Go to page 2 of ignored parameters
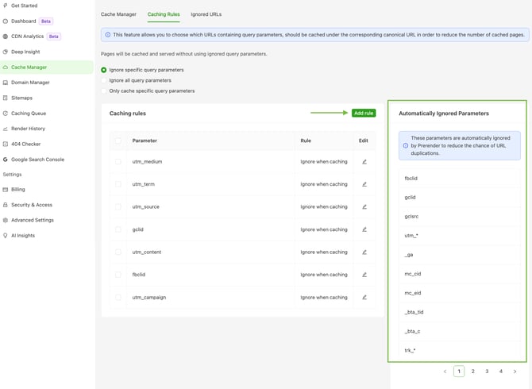This screenshot has width=532, height=389. click(473, 372)
